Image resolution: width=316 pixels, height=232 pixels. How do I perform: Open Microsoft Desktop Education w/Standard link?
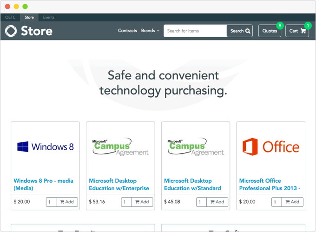tap(192, 185)
